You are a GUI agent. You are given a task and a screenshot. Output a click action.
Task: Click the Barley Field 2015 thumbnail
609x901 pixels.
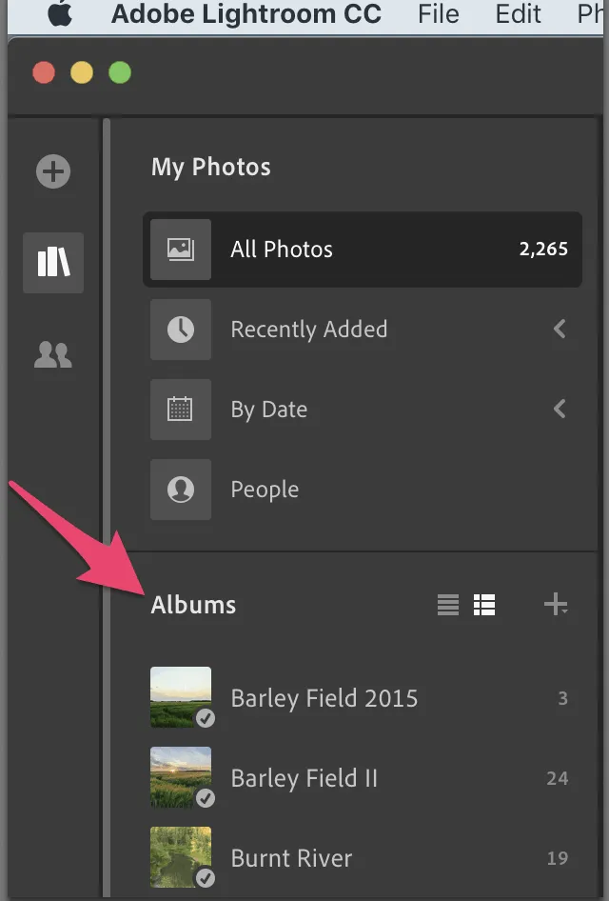click(x=181, y=697)
